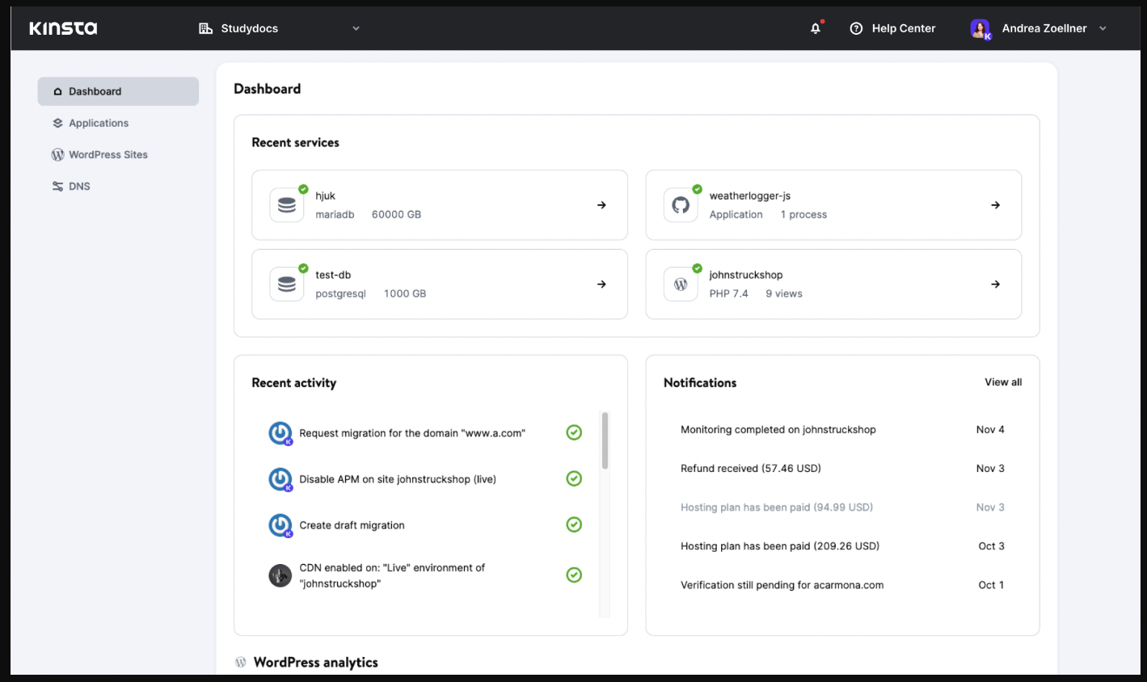Click the test-db database icon

click(287, 284)
